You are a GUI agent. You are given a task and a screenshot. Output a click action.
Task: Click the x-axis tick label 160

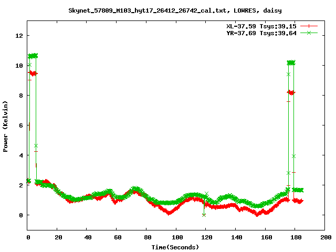click(267, 237)
